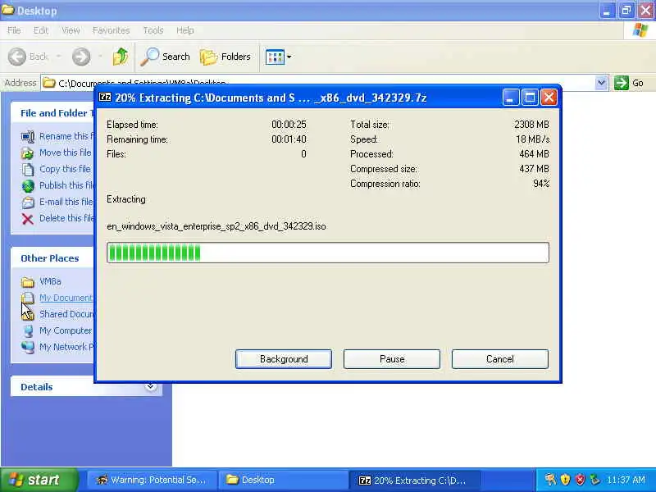Click the Back arrow icon
The height and width of the screenshot is (492, 656).
(17, 57)
